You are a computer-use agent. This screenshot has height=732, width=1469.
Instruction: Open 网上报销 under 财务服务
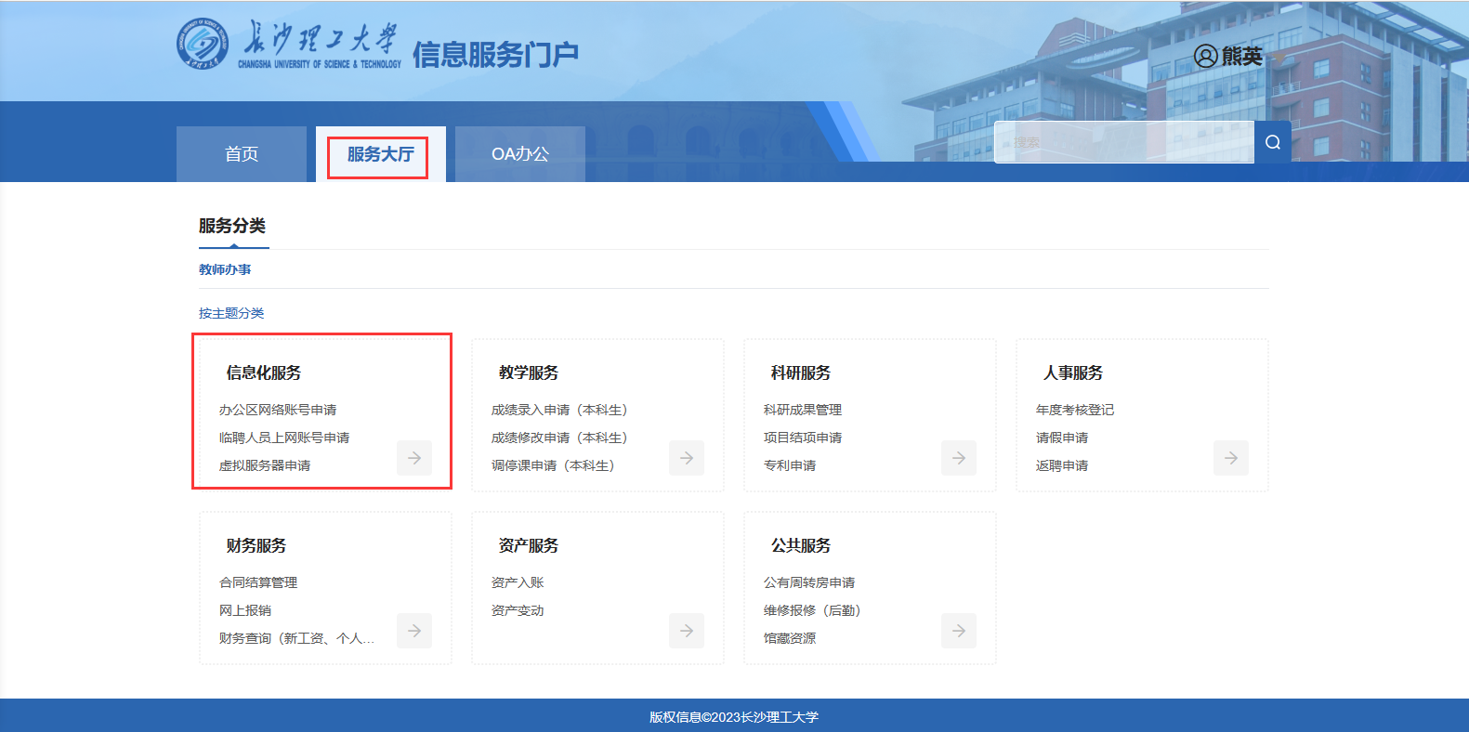click(245, 610)
